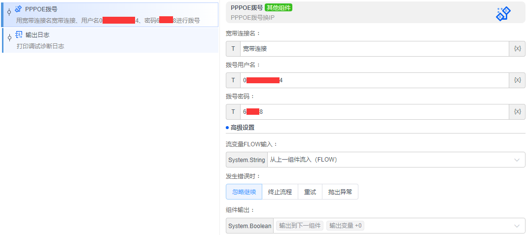
Task: Click the PPPOE拨号 step icon in flow list
Action: [x=18, y=9]
